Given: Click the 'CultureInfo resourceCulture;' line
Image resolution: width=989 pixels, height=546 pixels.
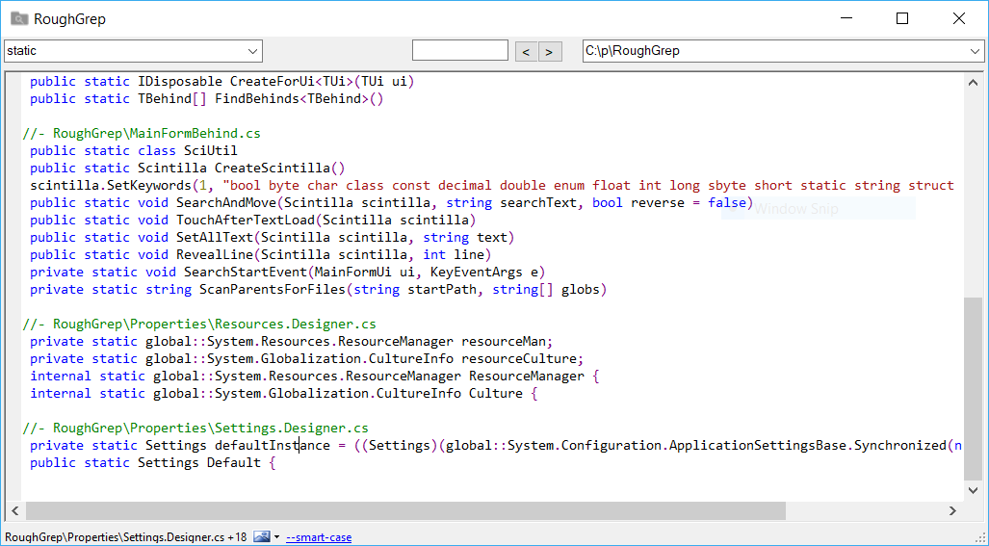Looking at the screenshot, I should pyautogui.click(x=307, y=359).
